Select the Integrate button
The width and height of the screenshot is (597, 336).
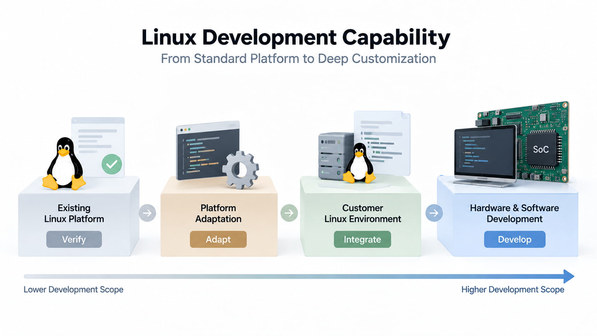[362, 239]
